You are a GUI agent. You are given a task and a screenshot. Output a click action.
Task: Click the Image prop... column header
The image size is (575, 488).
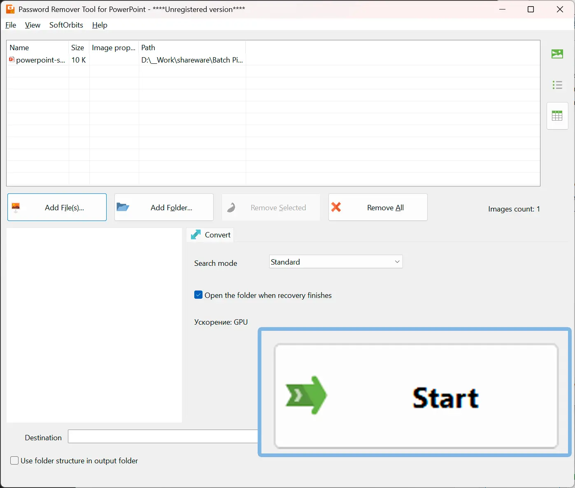114,48
